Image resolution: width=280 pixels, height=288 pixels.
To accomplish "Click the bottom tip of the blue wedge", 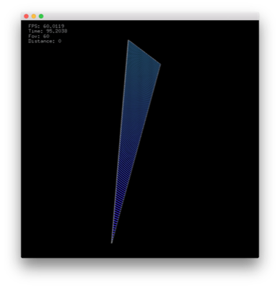I will pos(112,243).
